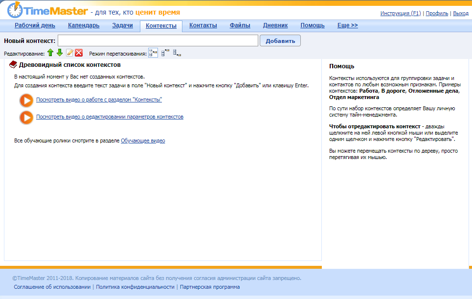Open the "Файлы" tab
The image size is (472, 299).
240,25
